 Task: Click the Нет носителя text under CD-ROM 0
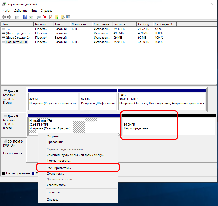(x=13, y=153)
